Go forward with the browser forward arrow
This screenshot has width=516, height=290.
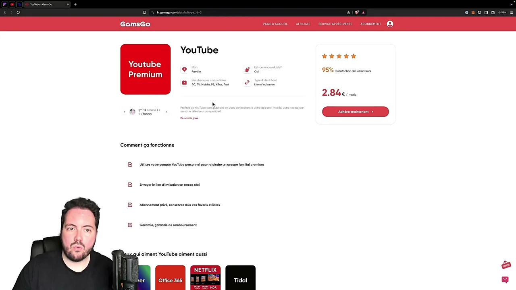(x=11, y=12)
